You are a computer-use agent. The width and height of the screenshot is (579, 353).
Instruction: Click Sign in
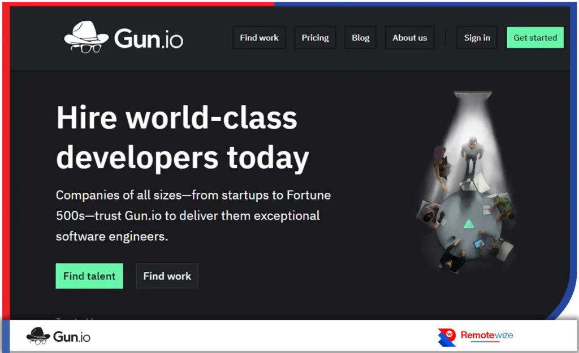point(477,38)
